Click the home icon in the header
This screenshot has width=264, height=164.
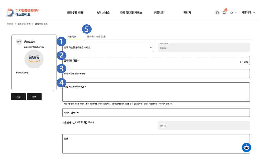click(x=217, y=13)
